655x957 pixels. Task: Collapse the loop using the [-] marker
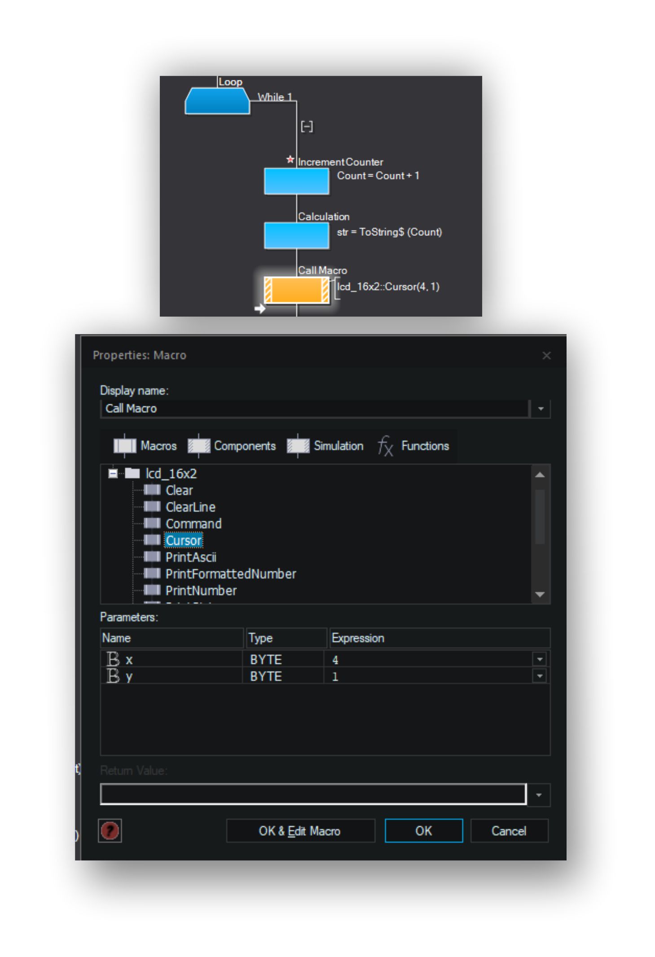pos(307,127)
